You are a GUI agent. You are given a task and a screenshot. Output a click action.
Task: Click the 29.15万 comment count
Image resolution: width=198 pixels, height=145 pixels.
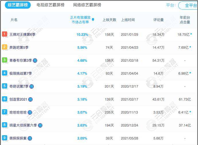158,125
